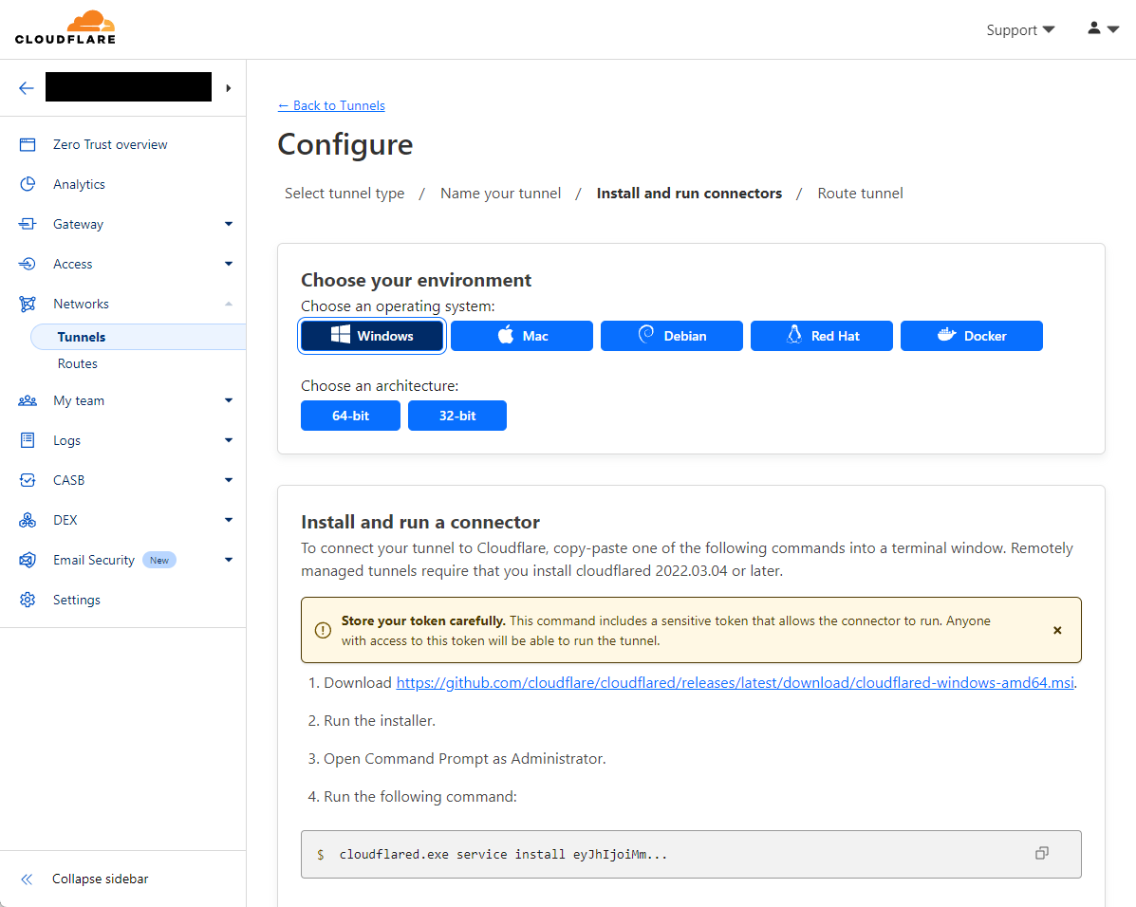Expand the My team submenu arrow
The height and width of the screenshot is (907, 1136).
click(x=228, y=400)
